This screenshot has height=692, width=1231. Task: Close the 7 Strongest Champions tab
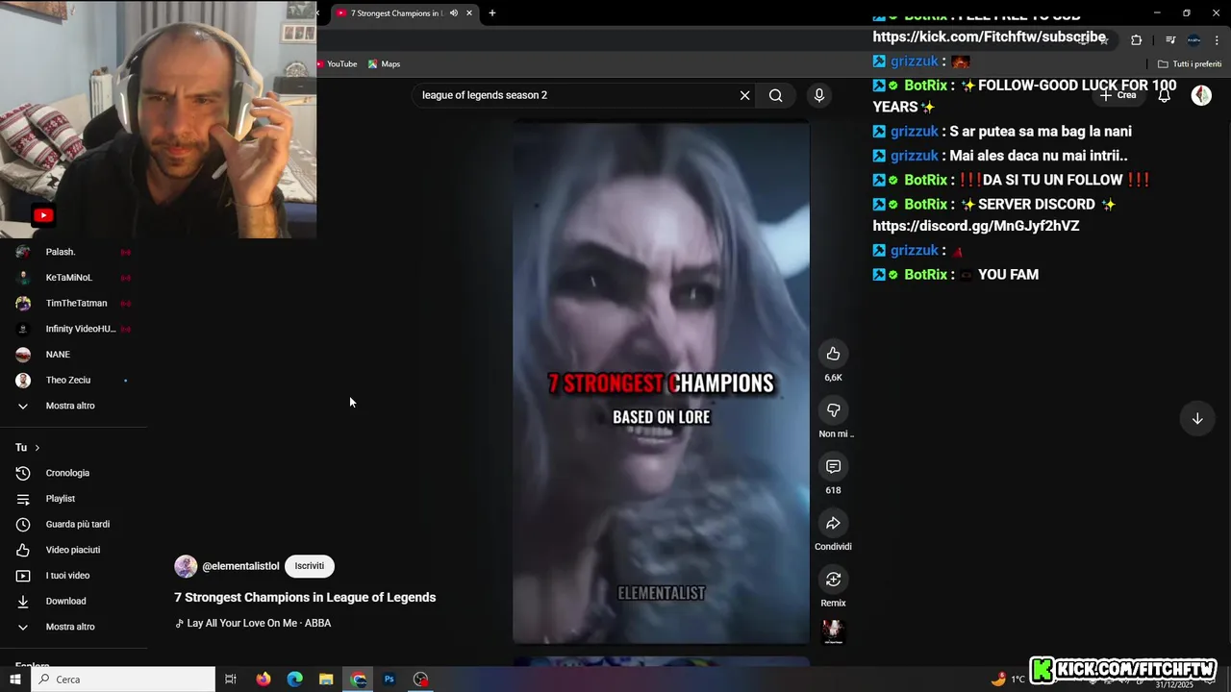(469, 13)
